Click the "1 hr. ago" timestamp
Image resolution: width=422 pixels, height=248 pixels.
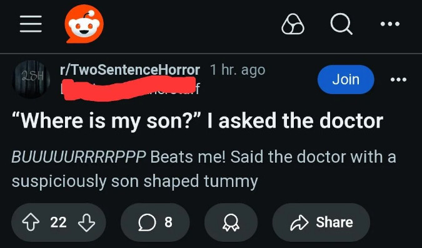238,70
